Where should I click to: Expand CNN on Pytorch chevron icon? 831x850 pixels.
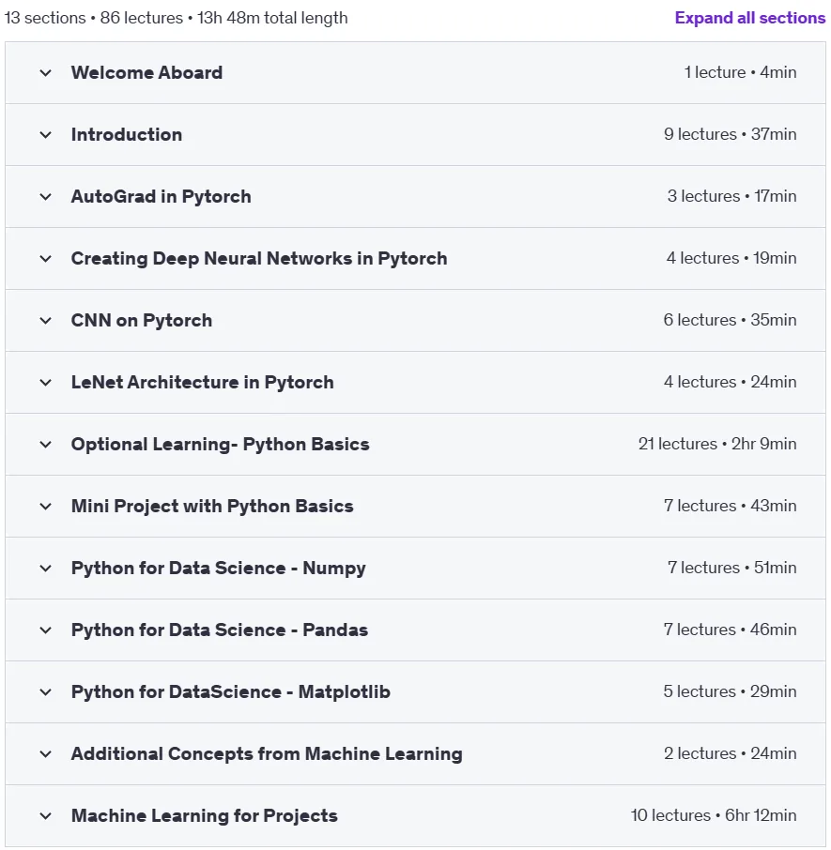point(46,320)
